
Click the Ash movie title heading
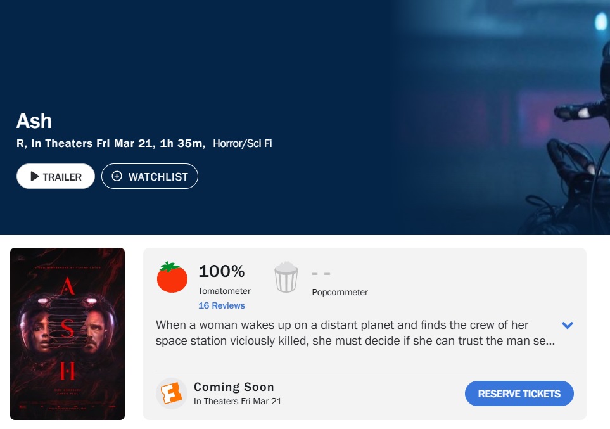pos(34,121)
